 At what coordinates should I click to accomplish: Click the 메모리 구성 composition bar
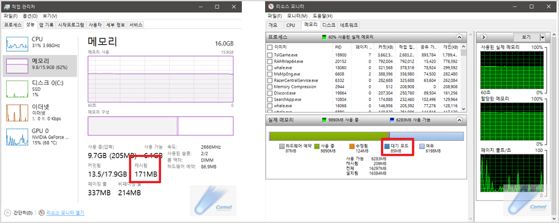(160, 126)
